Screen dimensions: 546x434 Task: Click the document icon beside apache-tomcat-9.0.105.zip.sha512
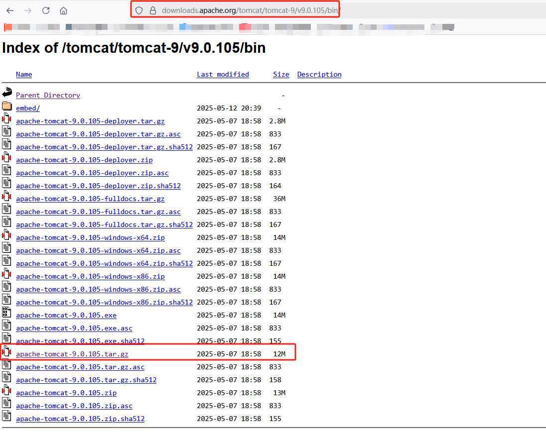(x=6, y=416)
